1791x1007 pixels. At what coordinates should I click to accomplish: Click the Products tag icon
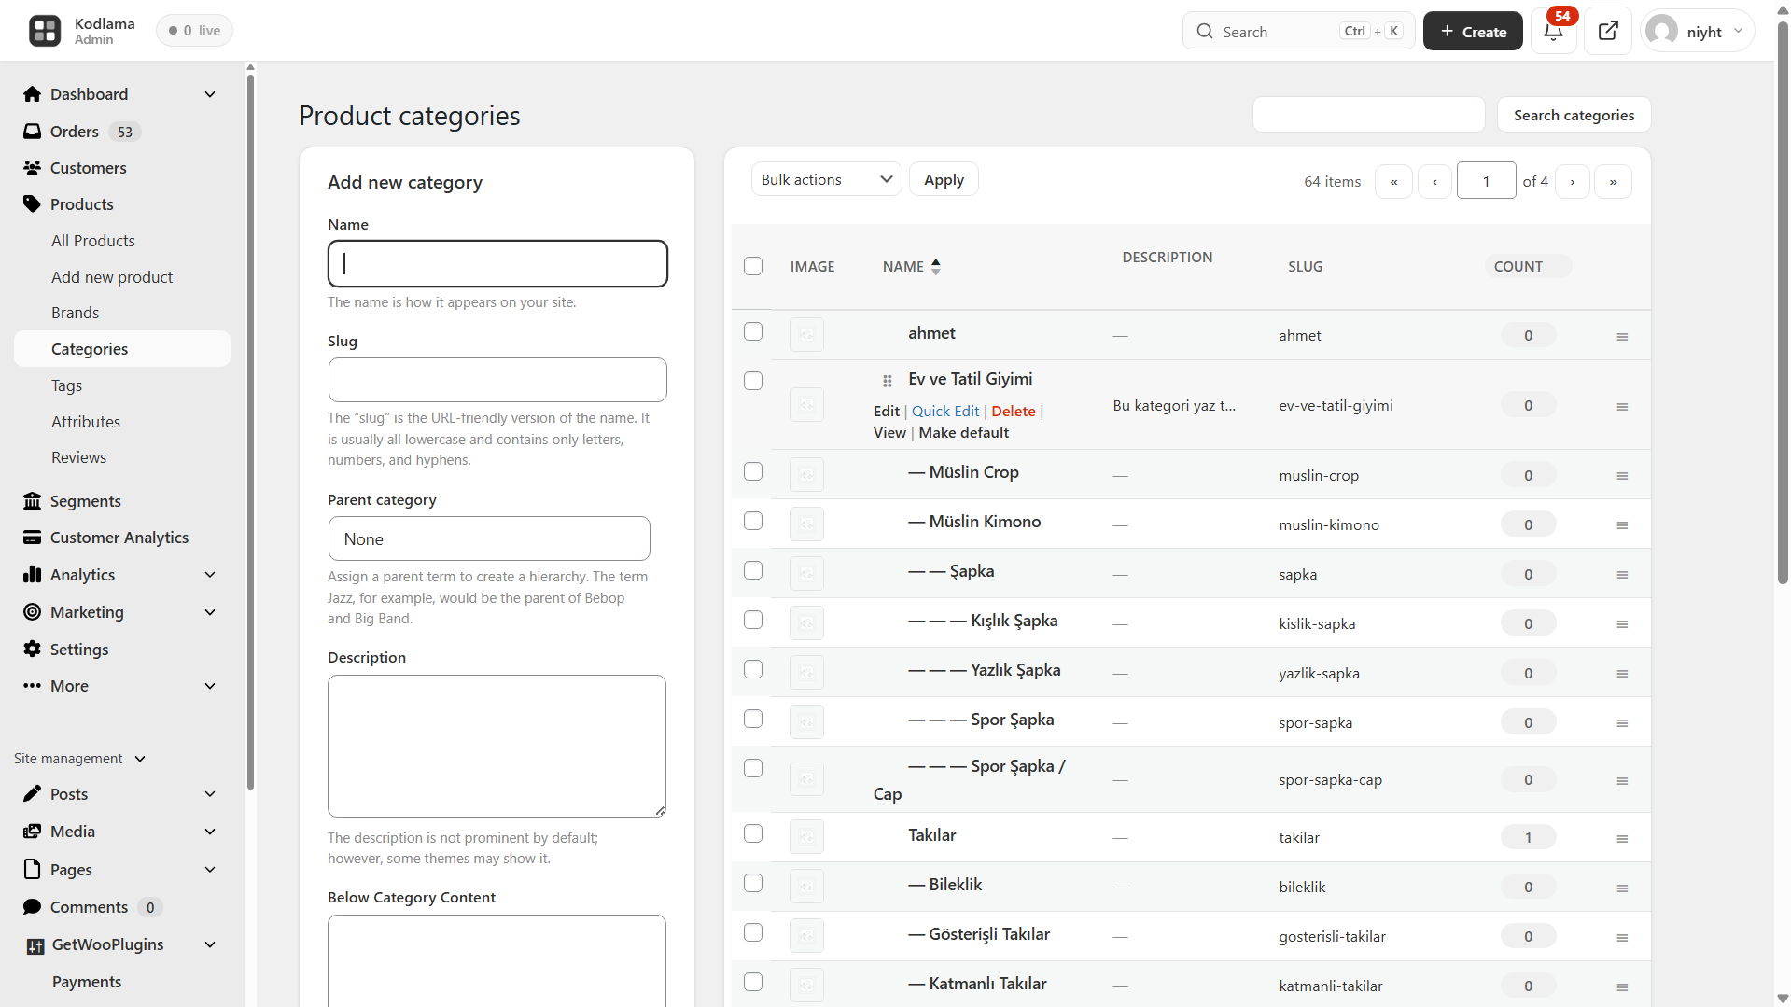[x=33, y=204]
